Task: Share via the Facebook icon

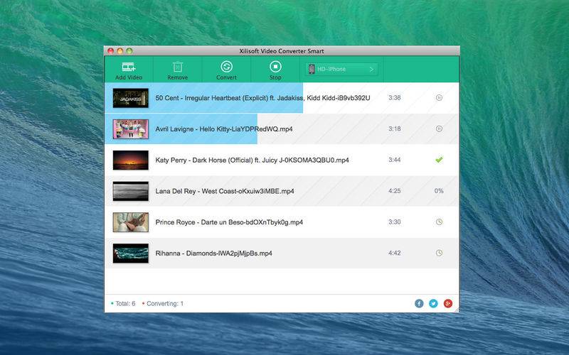Action: tap(419, 304)
